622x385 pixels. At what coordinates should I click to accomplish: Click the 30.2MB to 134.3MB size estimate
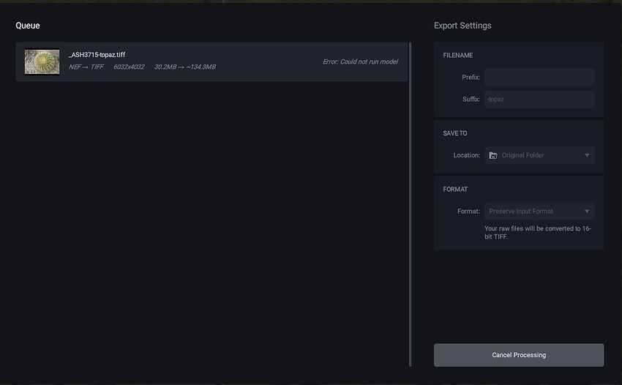184,67
